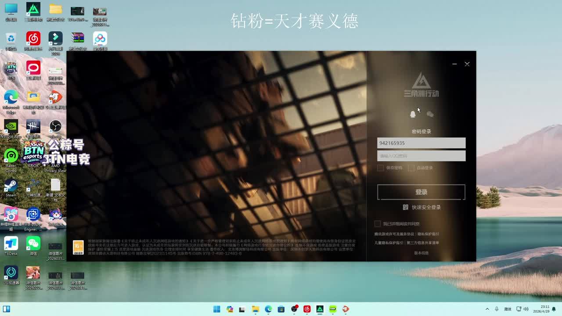Check the 我已详细阅读并同意 agreement box
This screenshot has width=562, height=316.
tap(378, 224)
